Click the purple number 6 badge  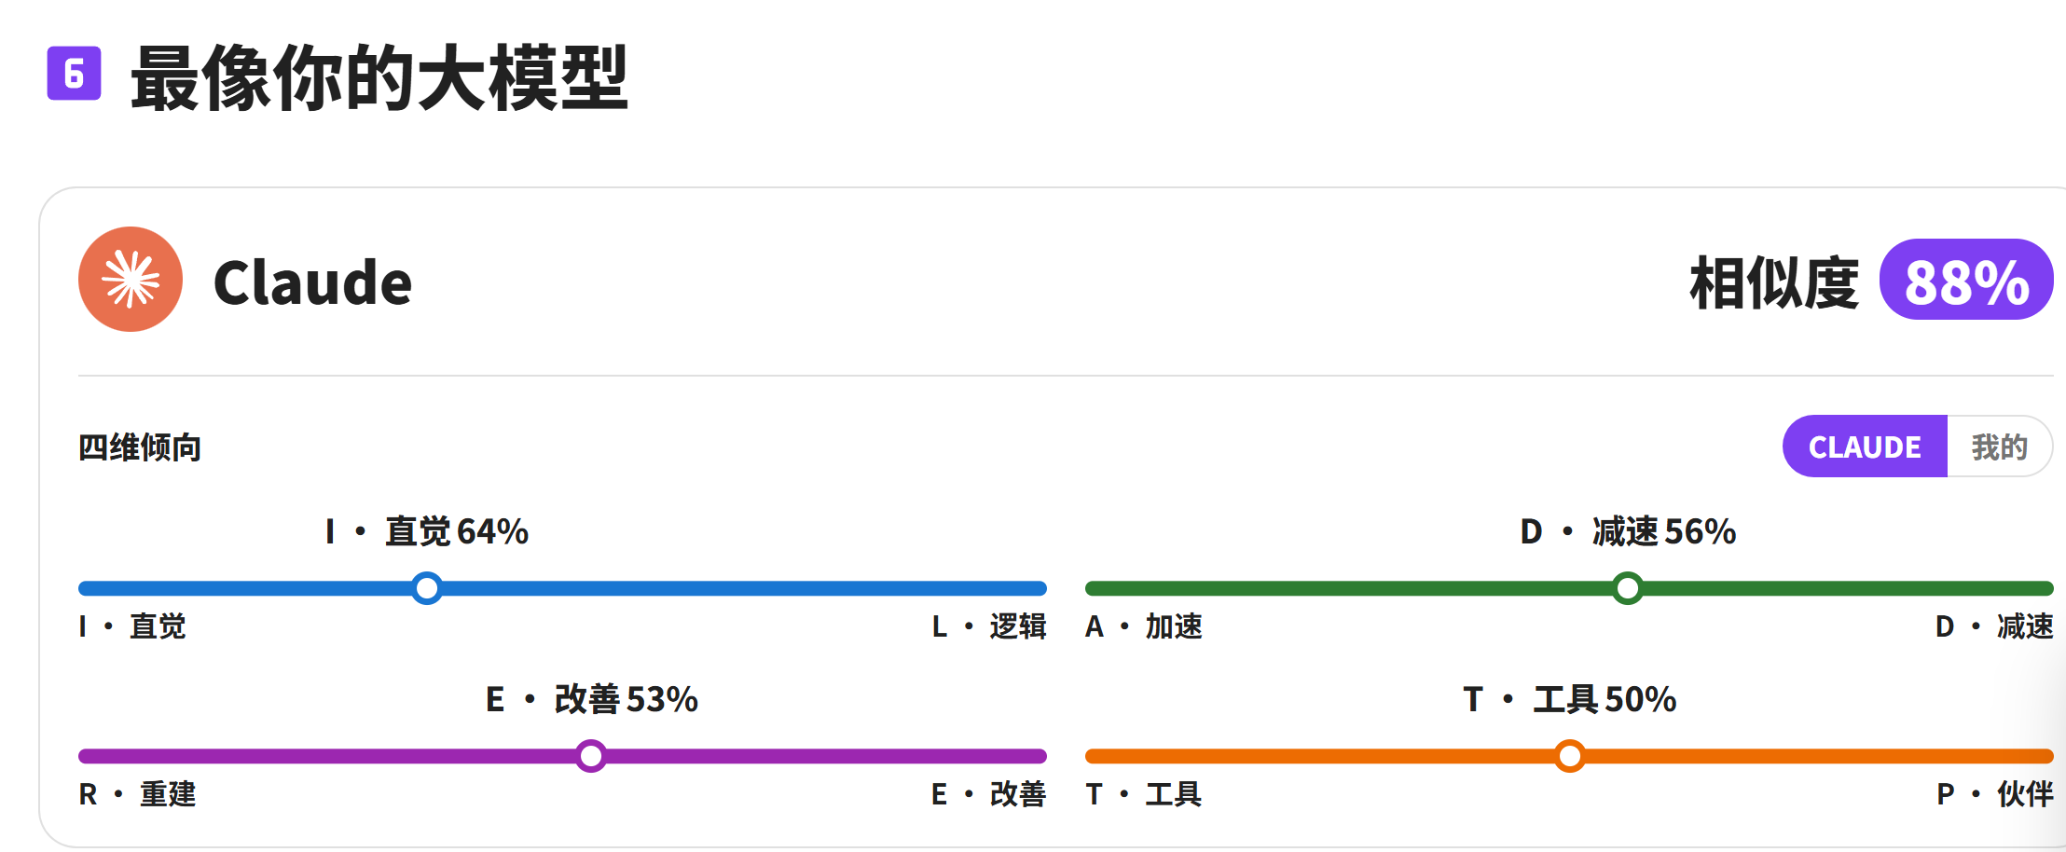pyautogui.click(x=75, y=73)
